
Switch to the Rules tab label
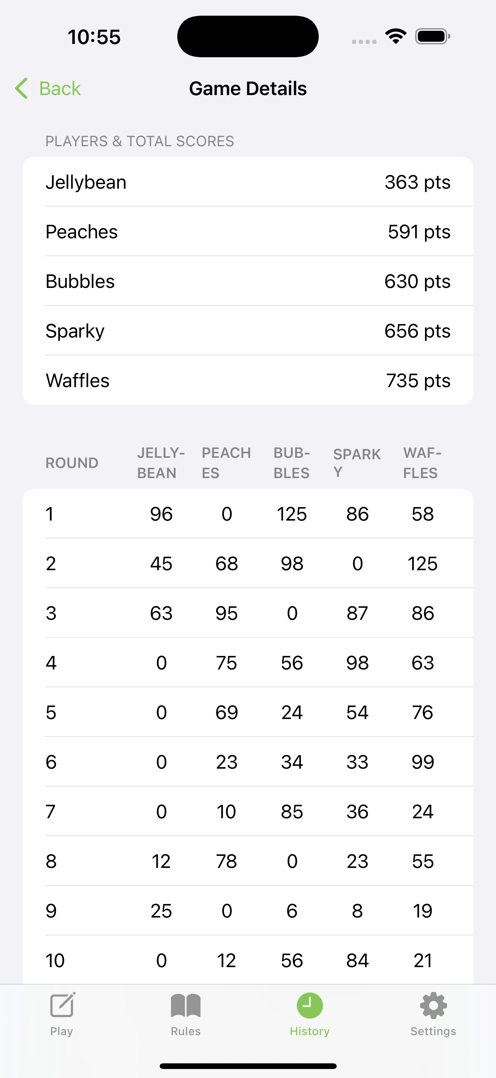pyautogui.click(x=186, y=1031)
